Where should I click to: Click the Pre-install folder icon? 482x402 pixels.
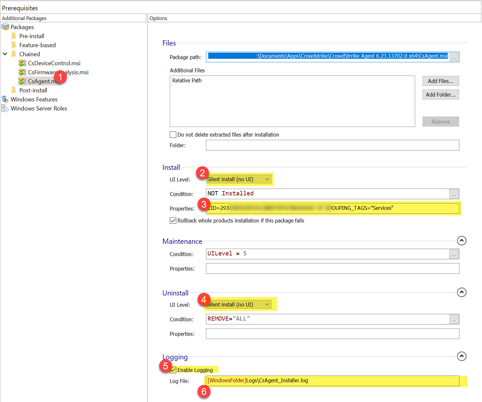click(x=14, y=36)
